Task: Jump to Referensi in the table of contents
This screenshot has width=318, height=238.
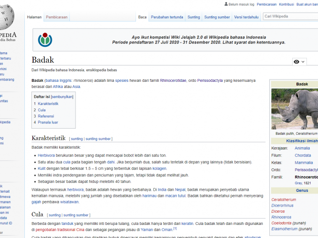Action: (x=46, y=116)
